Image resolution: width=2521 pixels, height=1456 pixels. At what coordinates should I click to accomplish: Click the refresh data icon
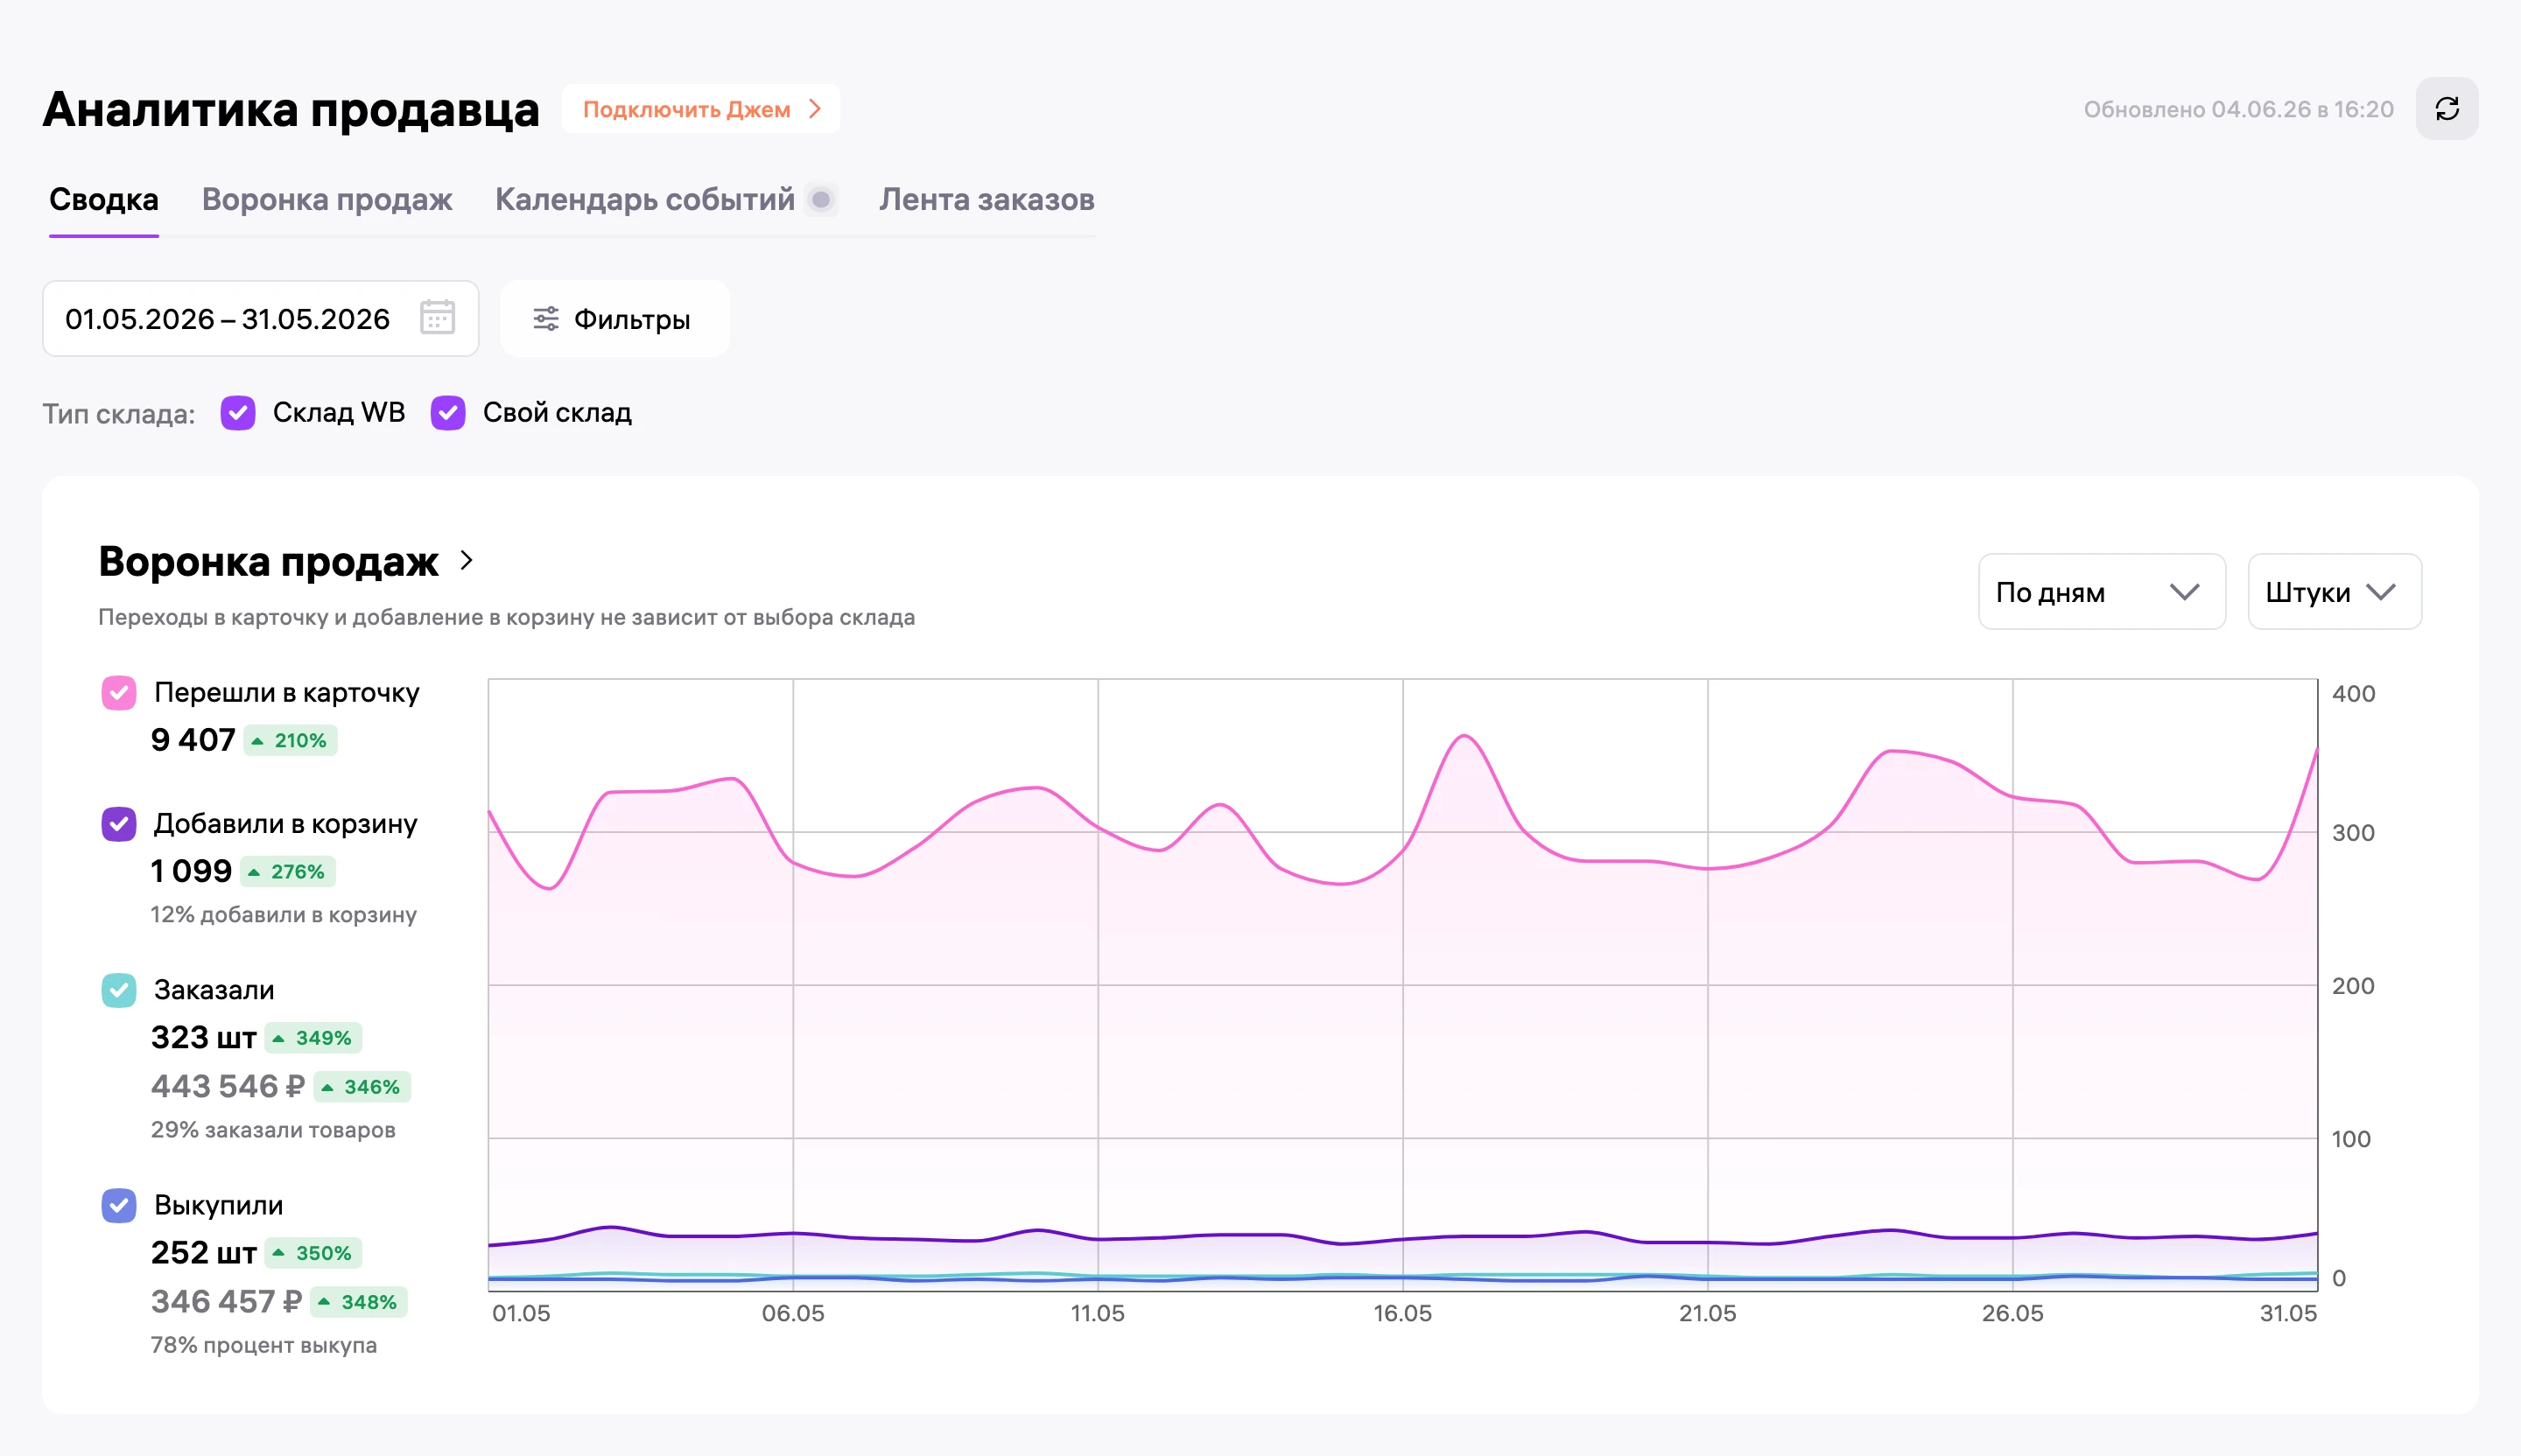pyautogui.click(x=2447, y=109)
